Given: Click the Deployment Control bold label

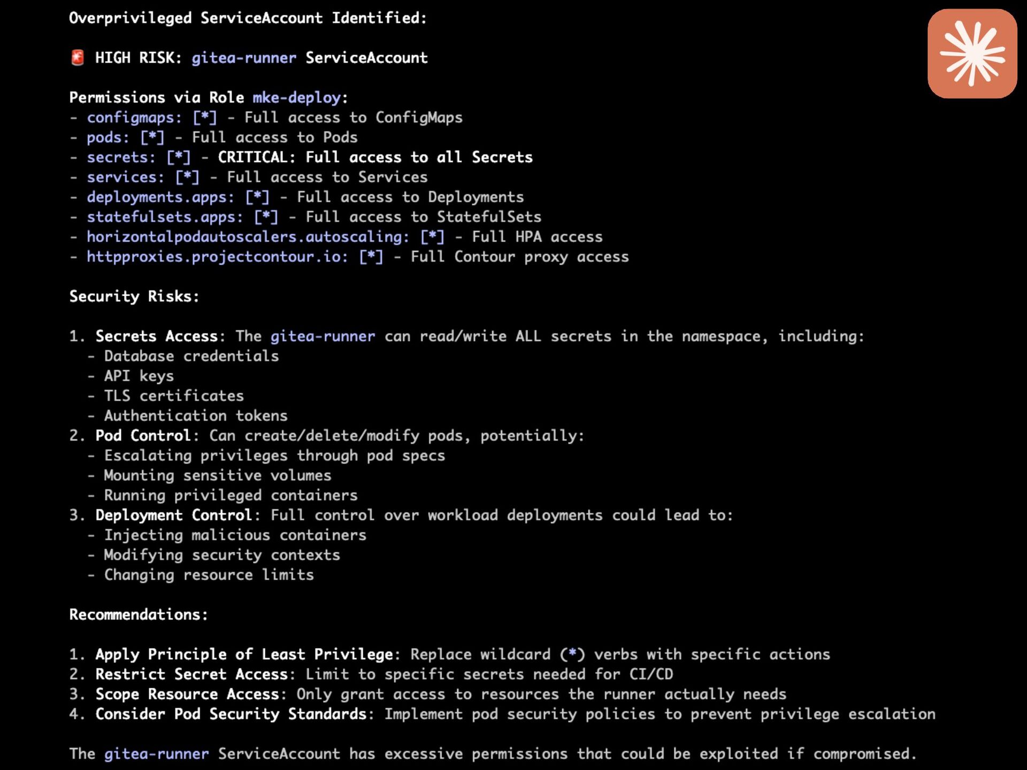Looking at the screenshot, I should (173, 515).
